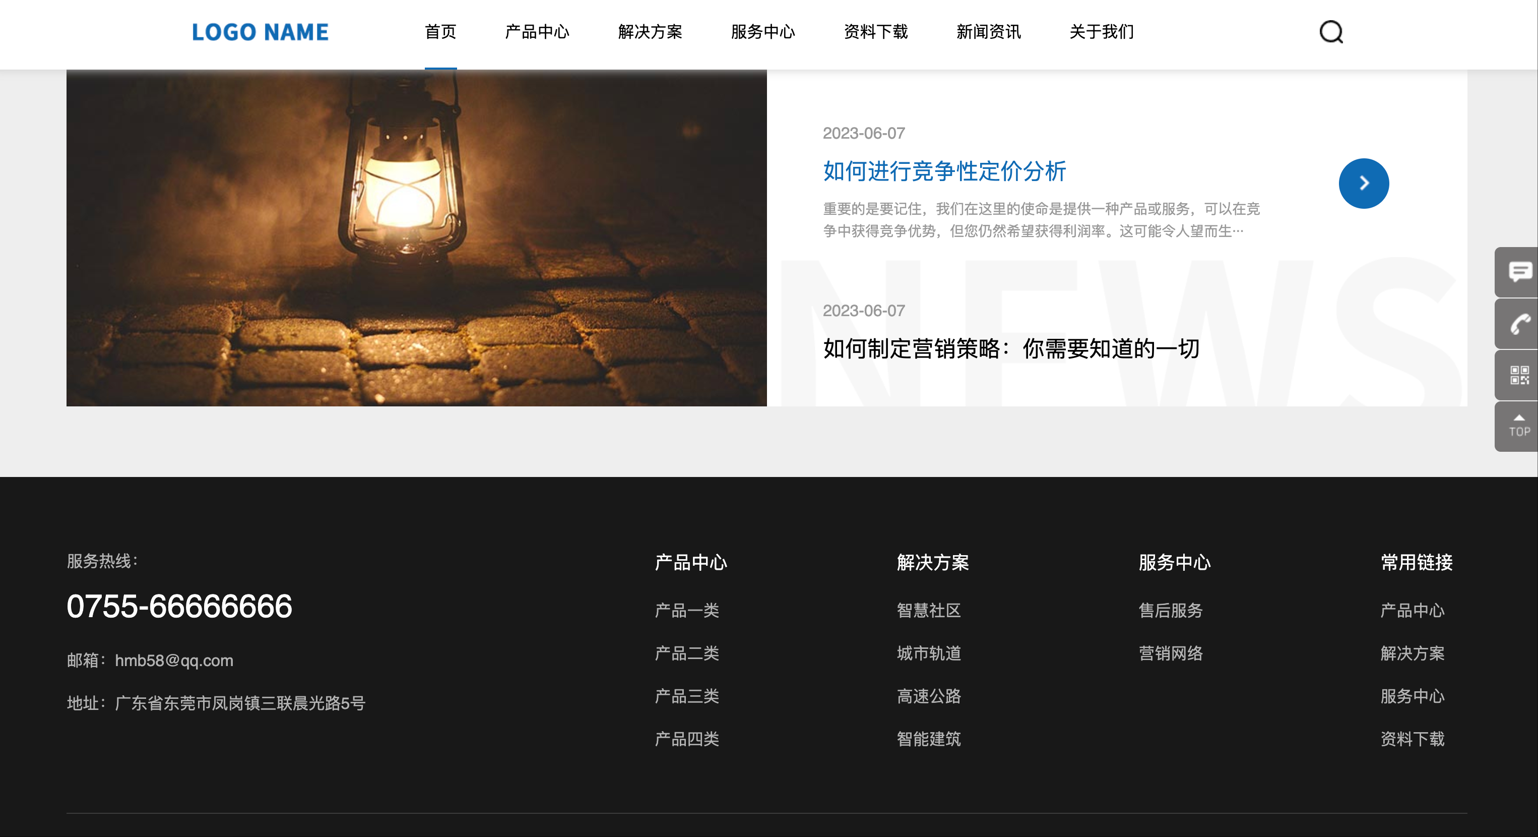Click the LOGO NAME logo
The image size is (1538, 837).
(x=260, y=32)
